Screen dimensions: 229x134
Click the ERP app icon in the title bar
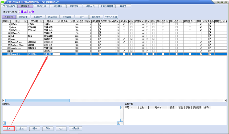(x=3, y=2)
